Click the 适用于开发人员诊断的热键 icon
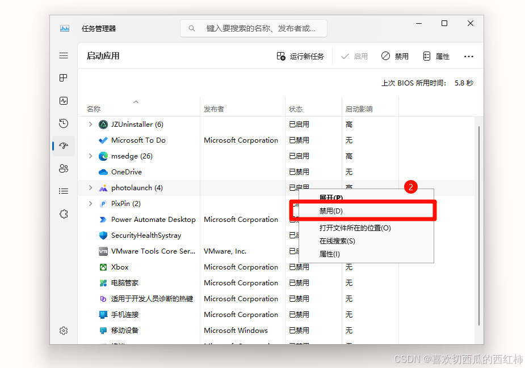 coord(103,299)
